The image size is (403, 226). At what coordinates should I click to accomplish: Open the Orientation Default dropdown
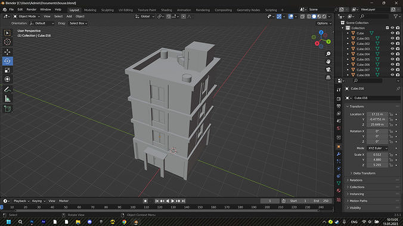click(42, 23)
